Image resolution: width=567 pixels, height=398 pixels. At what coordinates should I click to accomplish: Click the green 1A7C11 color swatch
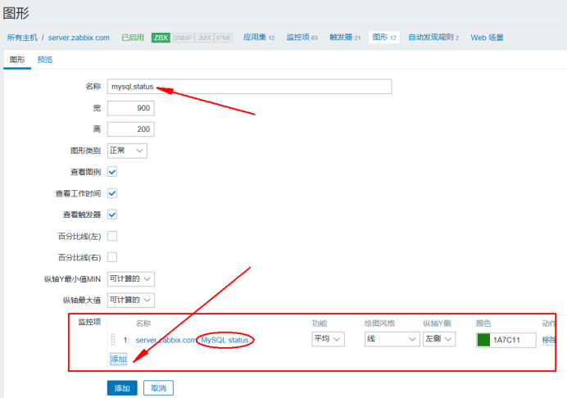coord(483,340)
